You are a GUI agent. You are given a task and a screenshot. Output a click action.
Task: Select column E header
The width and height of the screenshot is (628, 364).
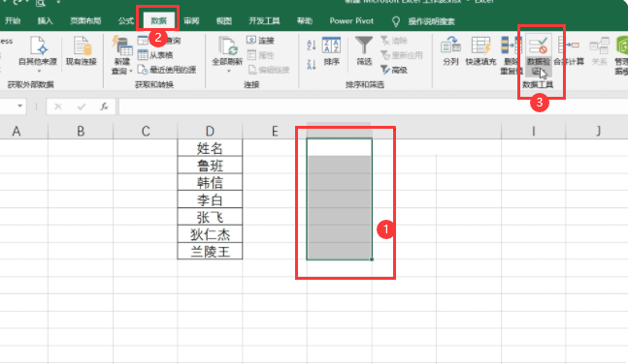pyautogui.click(x=275, y=131)
